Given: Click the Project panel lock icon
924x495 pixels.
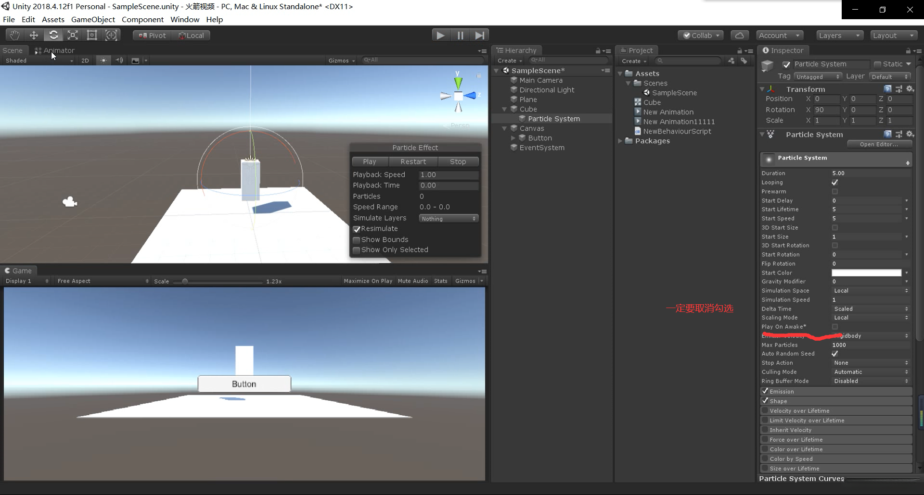Looking at the screenshot, I should [x=740, y=50].
